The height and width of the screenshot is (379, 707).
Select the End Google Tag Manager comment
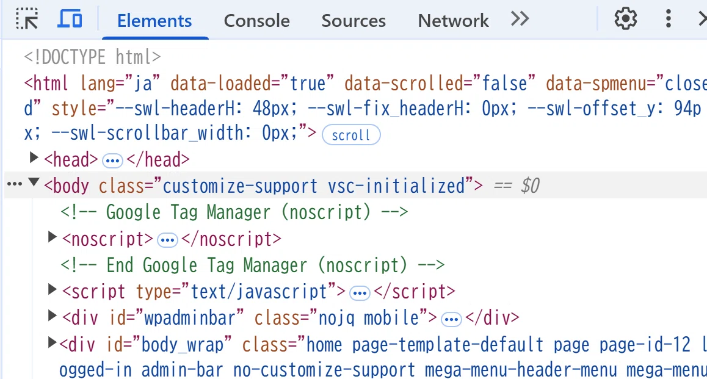pos(253,265)
